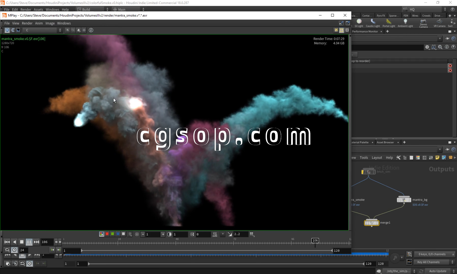Click the pause button in MPlay playbar
Screen dimensions: 457x274
click(29, 242)
